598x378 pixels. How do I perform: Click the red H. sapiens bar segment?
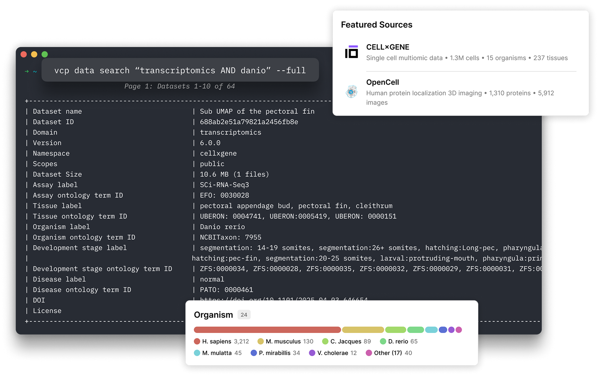[x=267, y=329]
